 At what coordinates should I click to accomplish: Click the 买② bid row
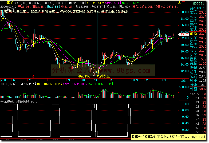(x=198, y=42)
